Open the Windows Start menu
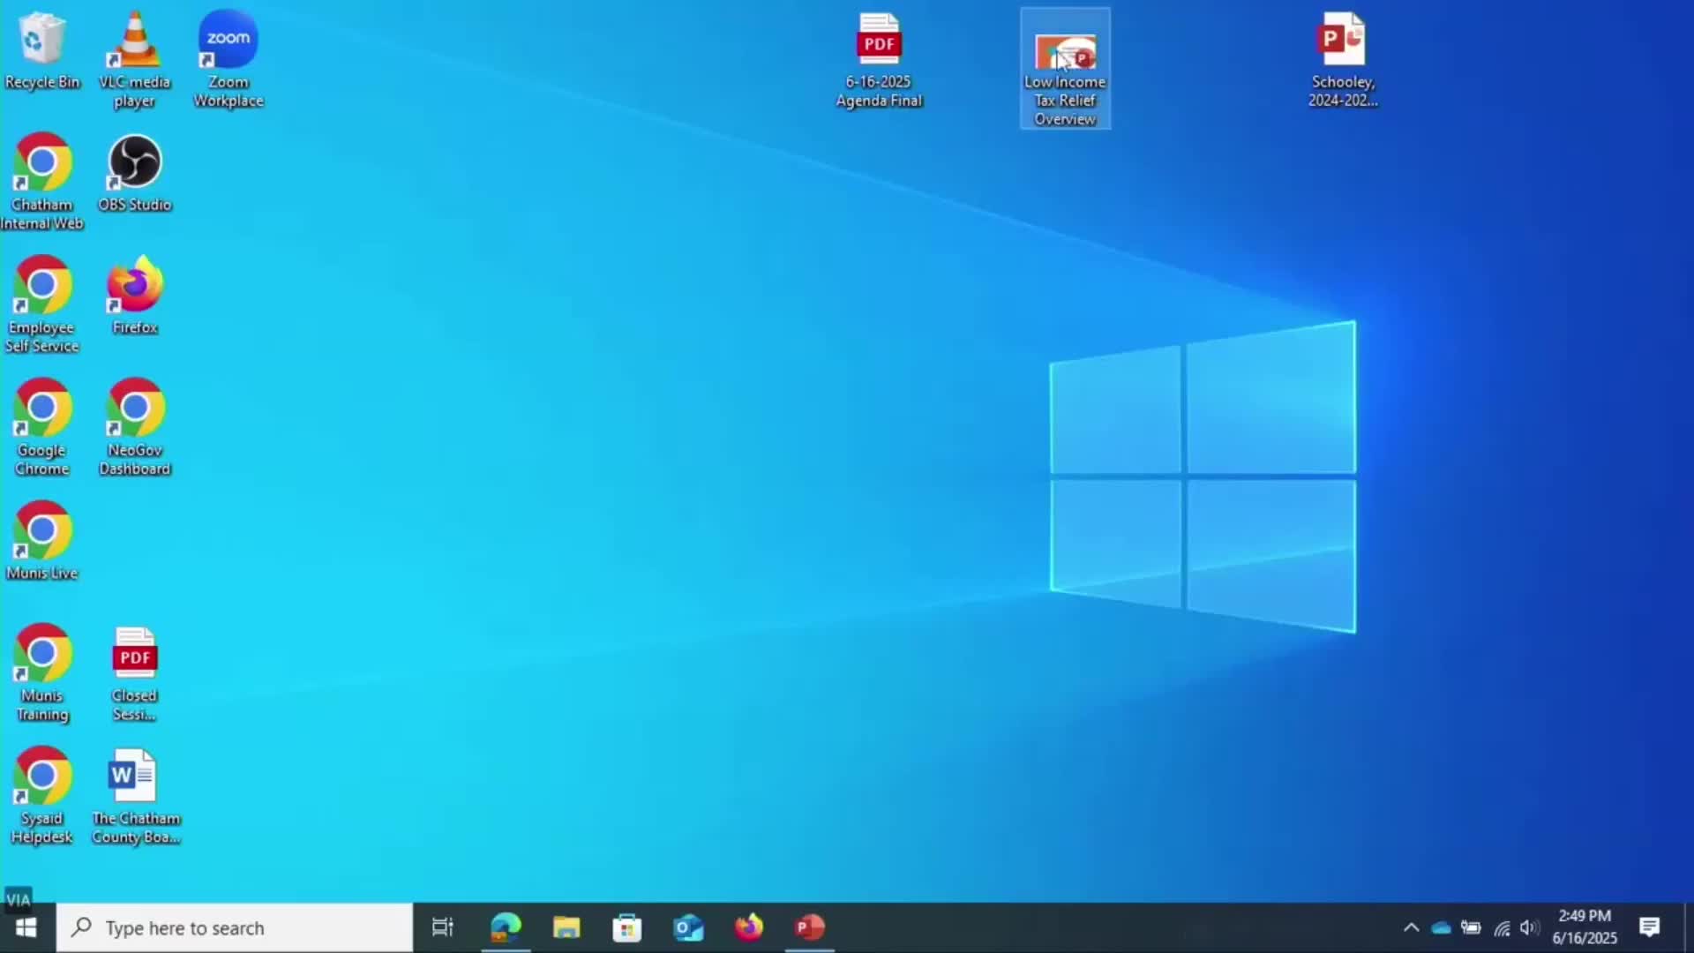 coord(26,927)
